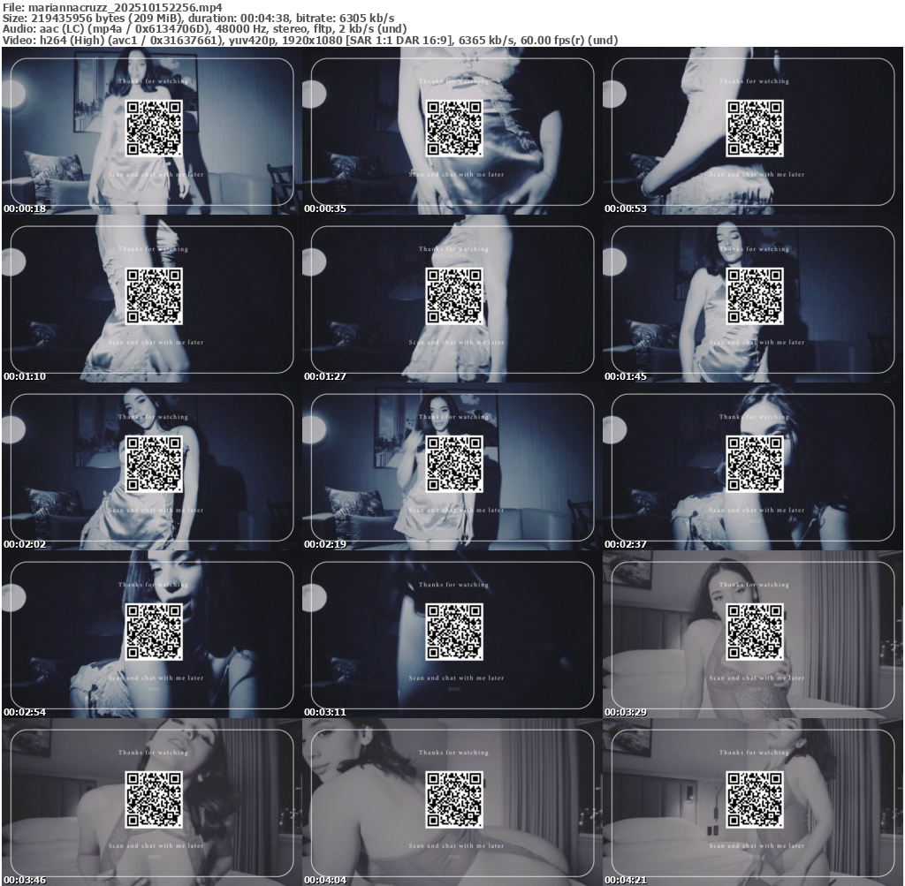
Task: Click the 00:04:21 video frame
Action: [x=753, y=802]
